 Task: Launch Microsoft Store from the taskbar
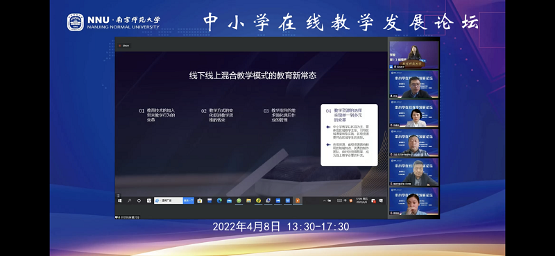click(200, 200)
